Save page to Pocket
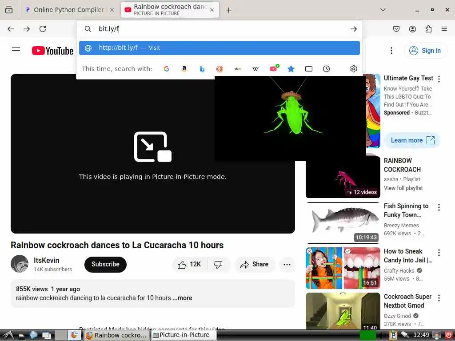 (396, 29)
